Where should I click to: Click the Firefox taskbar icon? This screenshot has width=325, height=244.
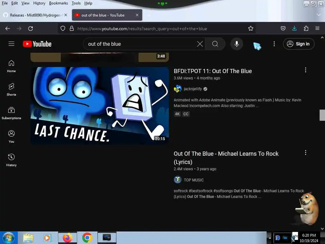point(68,238)
